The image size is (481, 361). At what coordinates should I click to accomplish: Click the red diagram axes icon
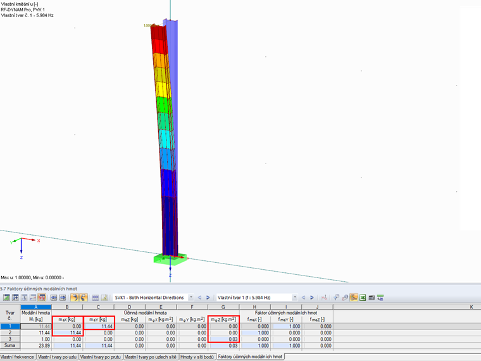click(x=324, y=298)
